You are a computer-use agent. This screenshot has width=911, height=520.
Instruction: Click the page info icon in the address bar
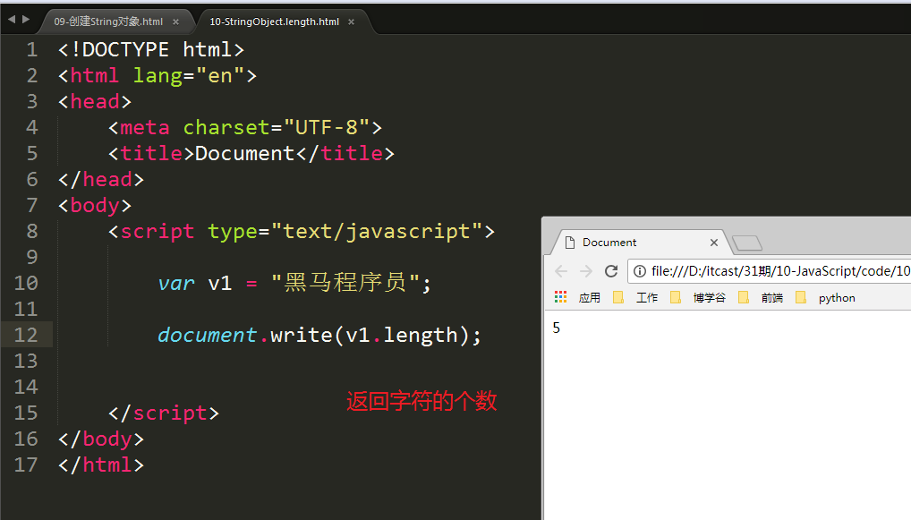[640, 271]
